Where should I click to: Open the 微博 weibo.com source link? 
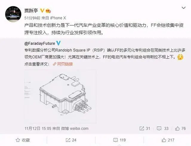pos(75,128)
